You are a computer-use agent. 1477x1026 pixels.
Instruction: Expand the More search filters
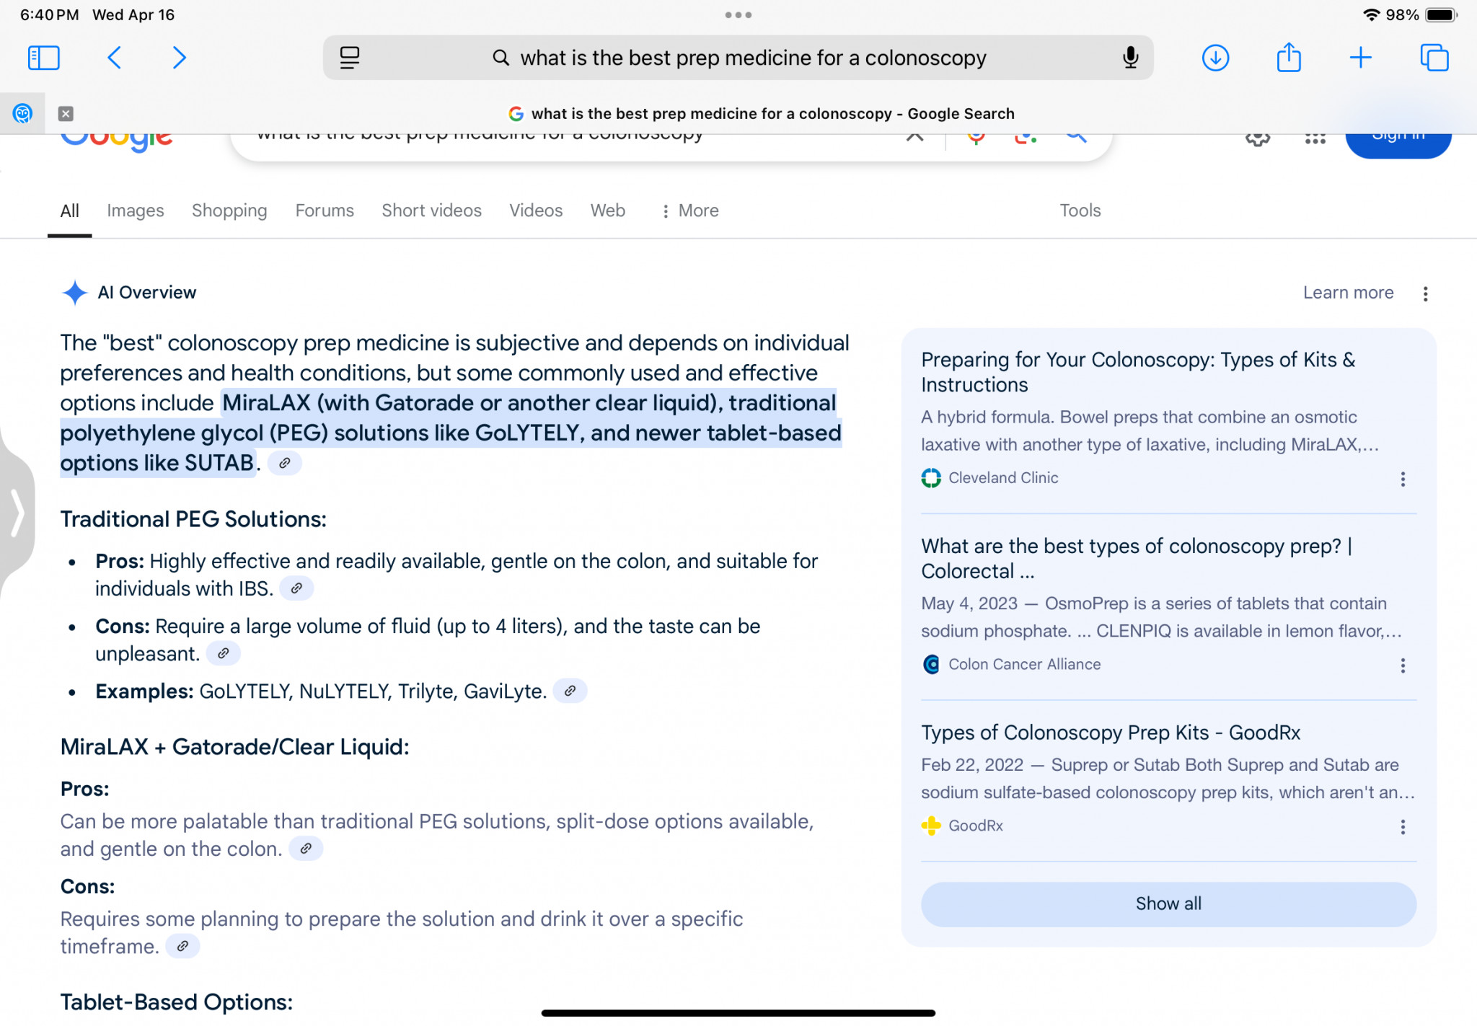coord(690,211)
